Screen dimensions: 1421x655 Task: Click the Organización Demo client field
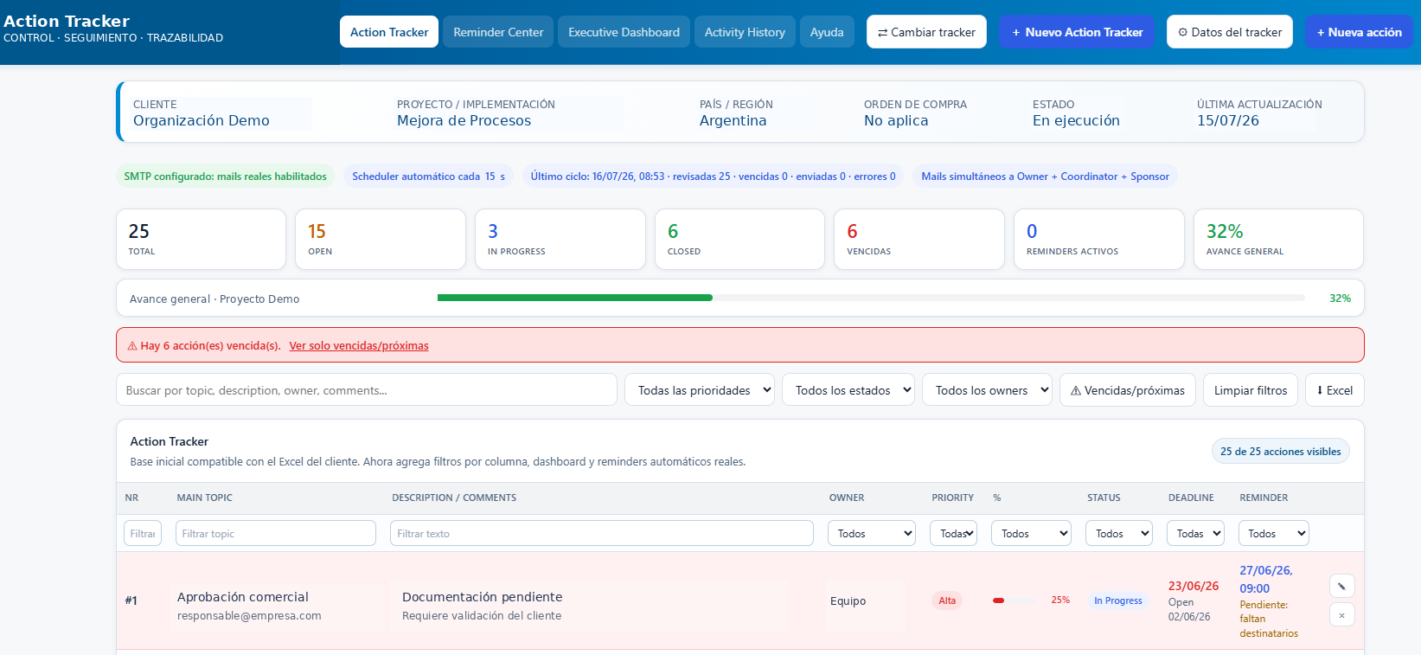(202, 120)
